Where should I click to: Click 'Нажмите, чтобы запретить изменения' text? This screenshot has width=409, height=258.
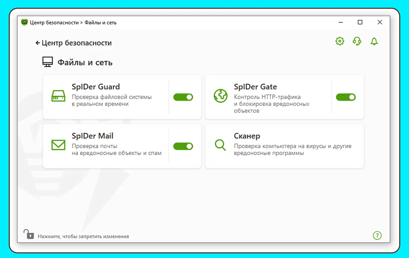[x=83, y=236]
